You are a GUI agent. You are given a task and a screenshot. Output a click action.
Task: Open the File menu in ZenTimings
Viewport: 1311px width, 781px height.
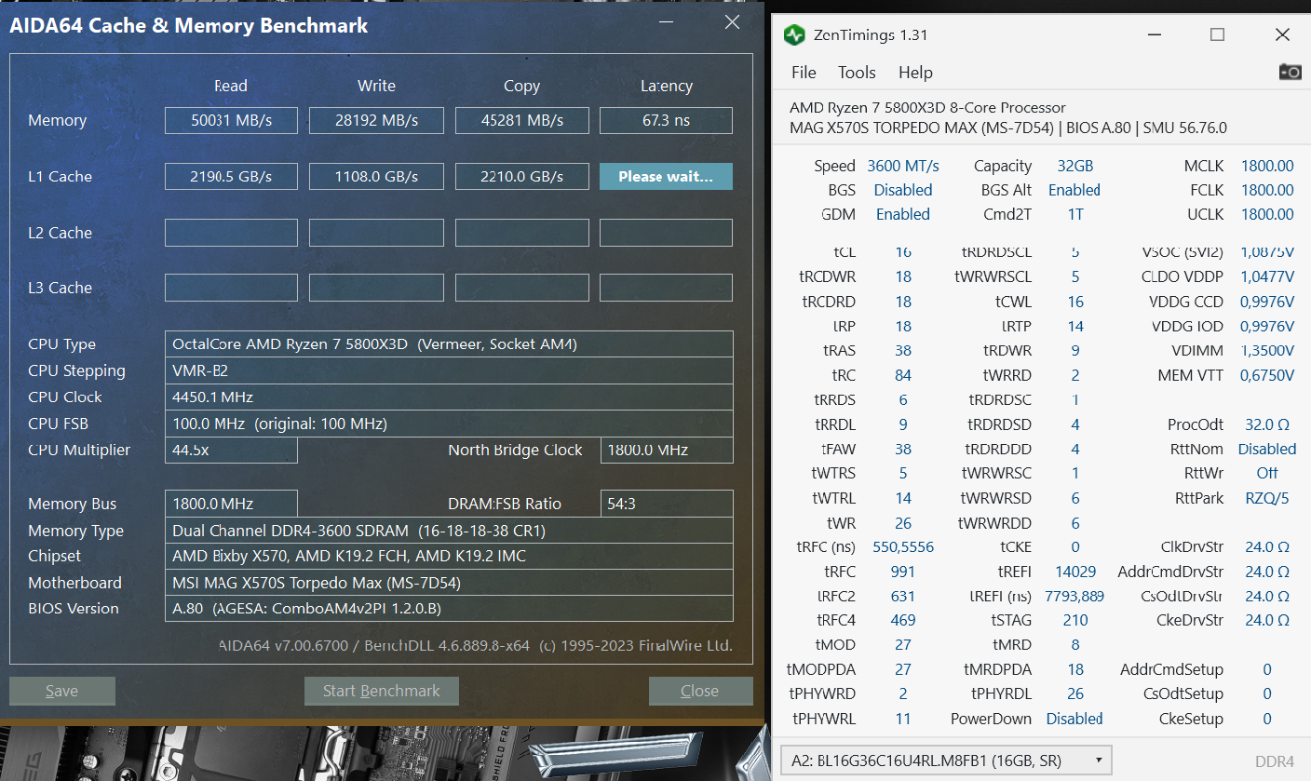tap(804, 73)
